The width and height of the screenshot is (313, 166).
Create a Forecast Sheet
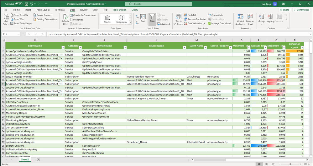coord(250,19)
